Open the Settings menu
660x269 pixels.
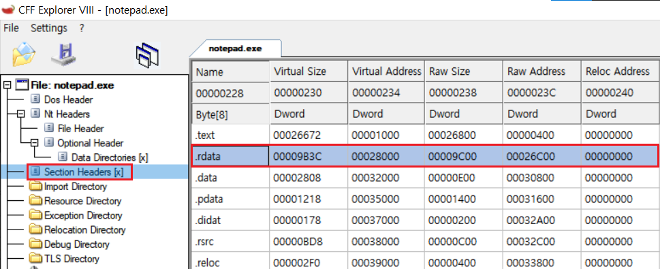[49, 28]
